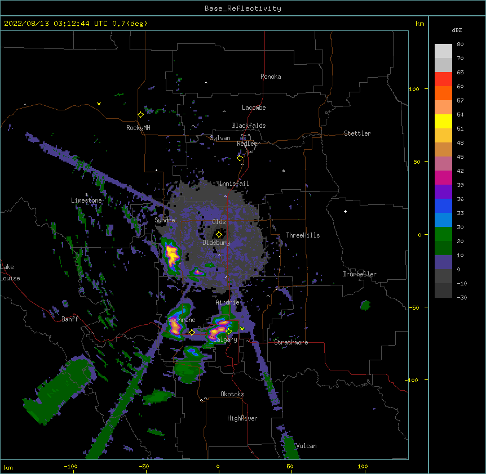
Task: Click the Didsbury city label
Action: [217, 243]
